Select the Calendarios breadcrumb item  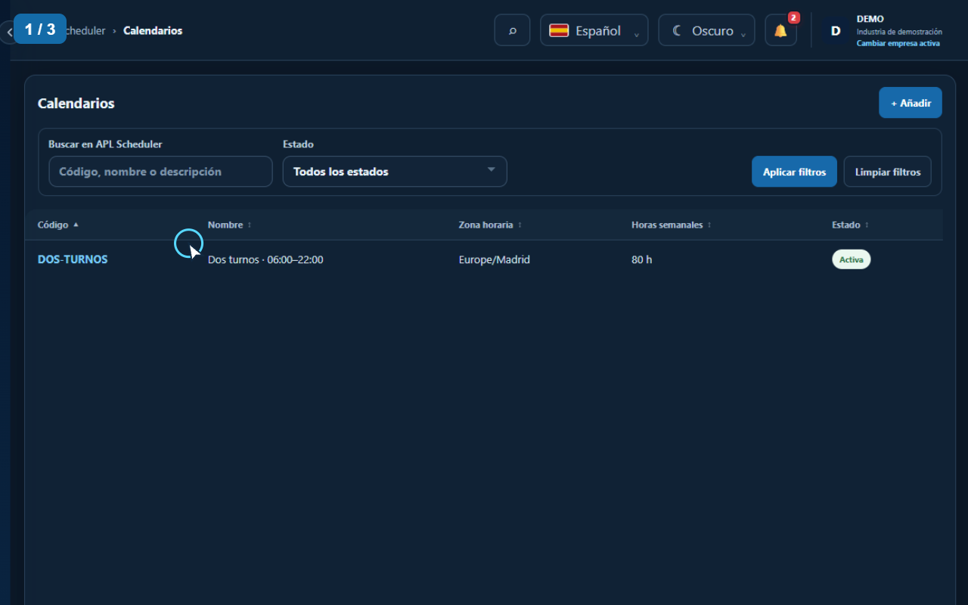point(153,31)
